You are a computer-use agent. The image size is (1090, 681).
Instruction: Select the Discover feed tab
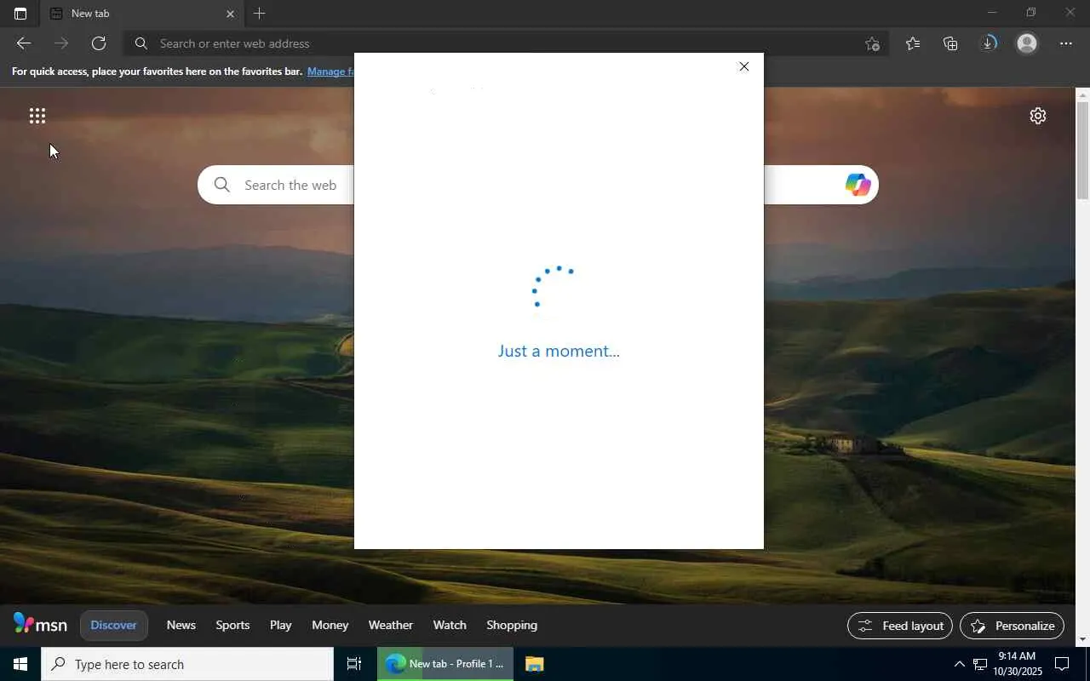pos(113,625)
